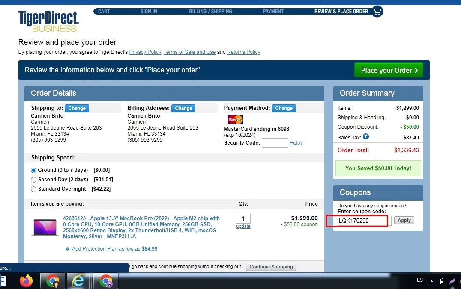Open the Chrome icon with purple profile badge
The width and height of the screenshot is (461, 289).
pos(106,281)
